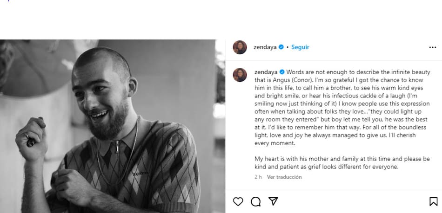Open the three-dot more options menu
The width and height of the screenshot is (442, 213).
pyautogui.click(x=433, y=47)
